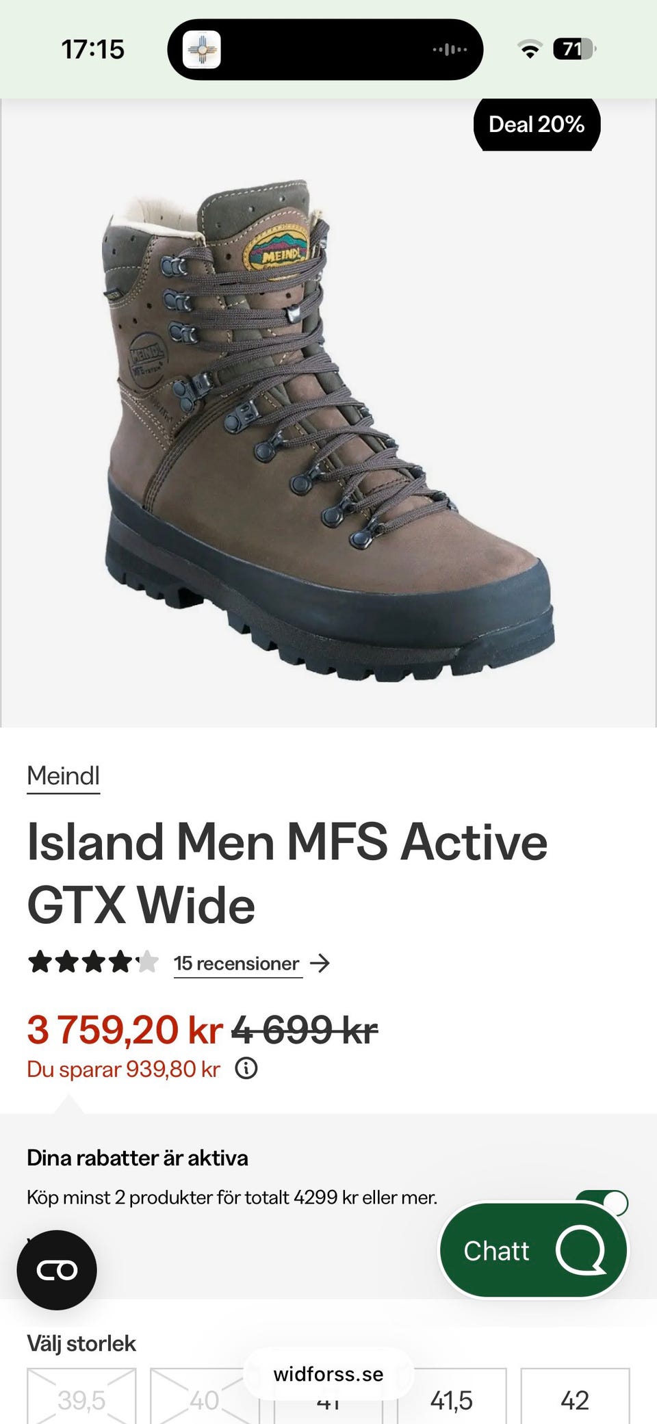This screenshot has width=657, height=1424.
Task: Click the Deal 20% badge
Action: coord(537,125)
